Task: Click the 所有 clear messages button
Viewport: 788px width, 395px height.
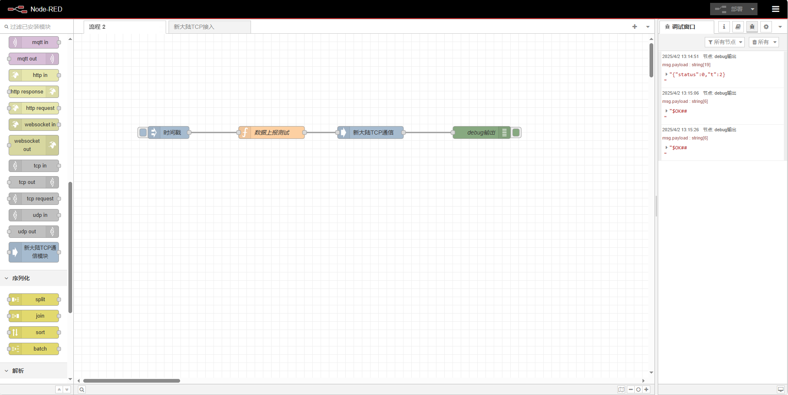Action: pos(760,42)
